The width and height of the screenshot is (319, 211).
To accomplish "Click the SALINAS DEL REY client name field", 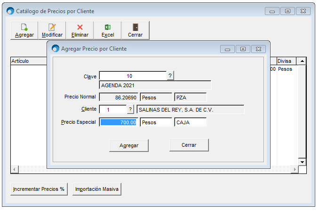I will 191,109.
